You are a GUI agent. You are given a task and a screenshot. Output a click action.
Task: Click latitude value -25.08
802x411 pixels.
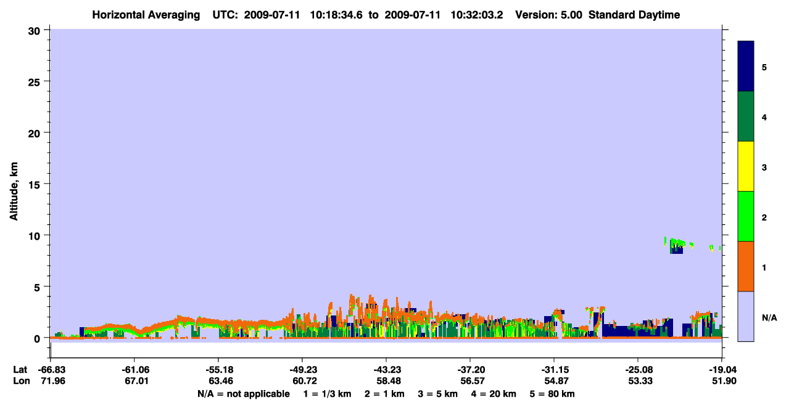click(x=638, y=370)
